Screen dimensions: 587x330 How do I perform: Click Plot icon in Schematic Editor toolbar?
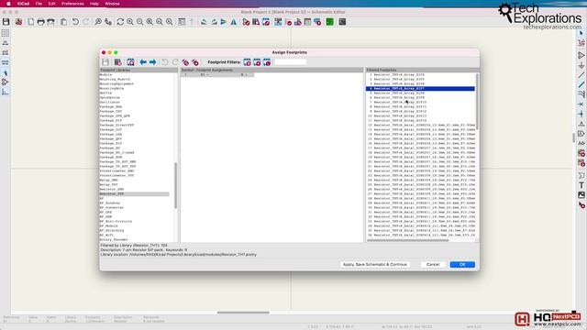click(x=50, y=22)
